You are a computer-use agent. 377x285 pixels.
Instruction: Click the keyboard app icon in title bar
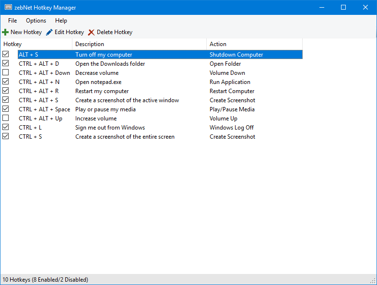(x=8, y=8)
